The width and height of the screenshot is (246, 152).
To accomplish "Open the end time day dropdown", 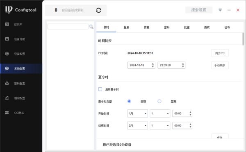I will 160,125.
